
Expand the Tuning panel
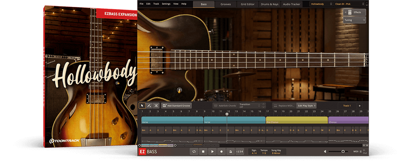354,20
